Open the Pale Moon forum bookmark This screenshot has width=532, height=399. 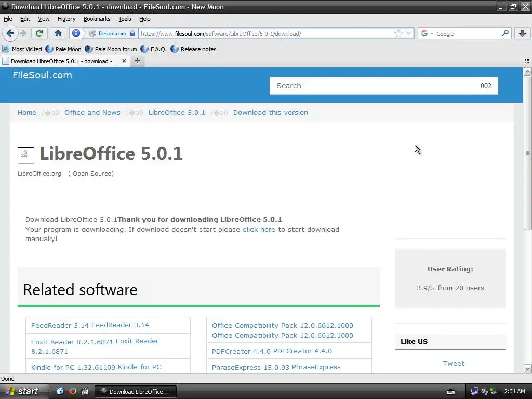pyautogui.click(x=111, y=49)
